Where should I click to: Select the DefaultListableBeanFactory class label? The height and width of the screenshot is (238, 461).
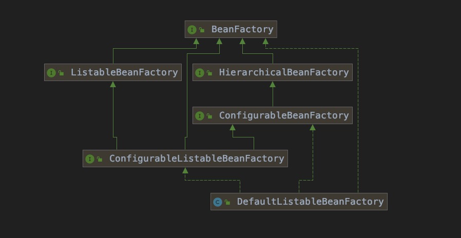coord(310,202)
